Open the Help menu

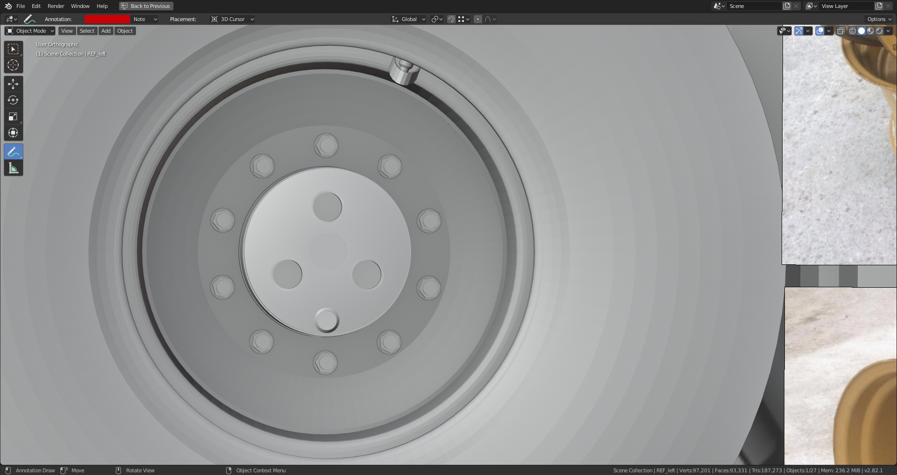click(x=102, y=6)
